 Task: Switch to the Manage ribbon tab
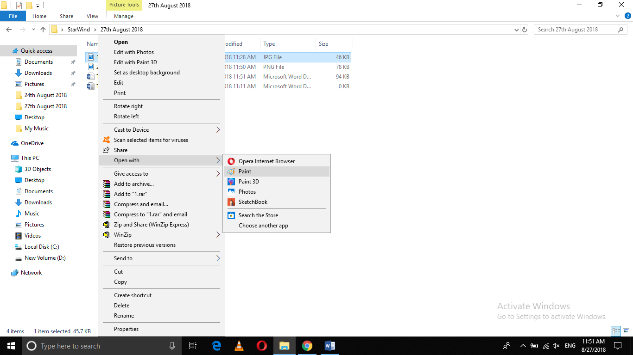pos(123,16)
